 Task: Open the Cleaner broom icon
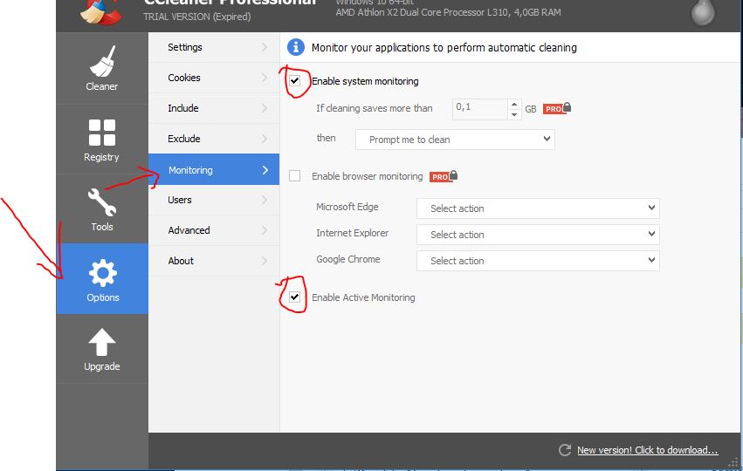coord(102,64)
